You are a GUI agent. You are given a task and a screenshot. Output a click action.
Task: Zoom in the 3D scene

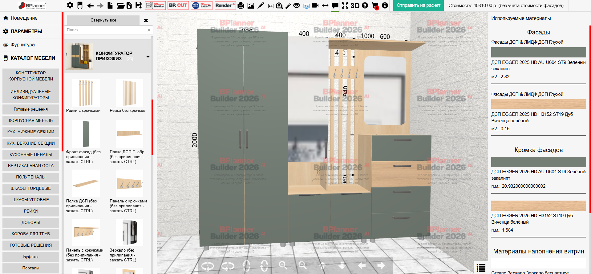[x=283, y=265]
